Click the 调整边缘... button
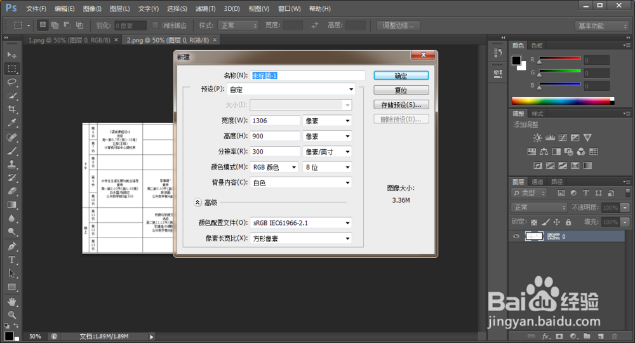Viewport: 635px width, 343px height. tap(398, 25)
